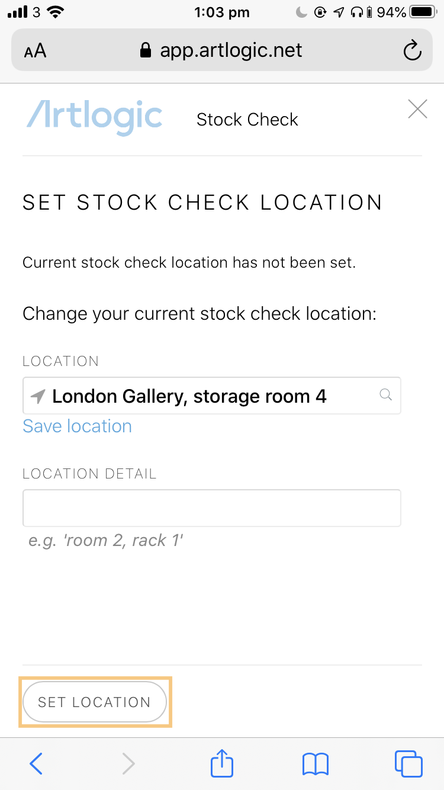Open the Safari share sheet icon
The image size is (444, 790).
pos(222,762)
